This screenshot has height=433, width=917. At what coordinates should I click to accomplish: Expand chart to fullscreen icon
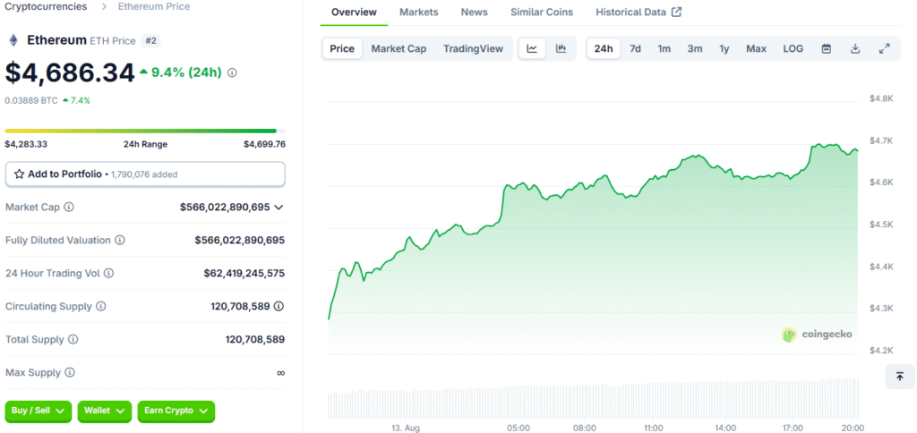[x=884, y=48]
